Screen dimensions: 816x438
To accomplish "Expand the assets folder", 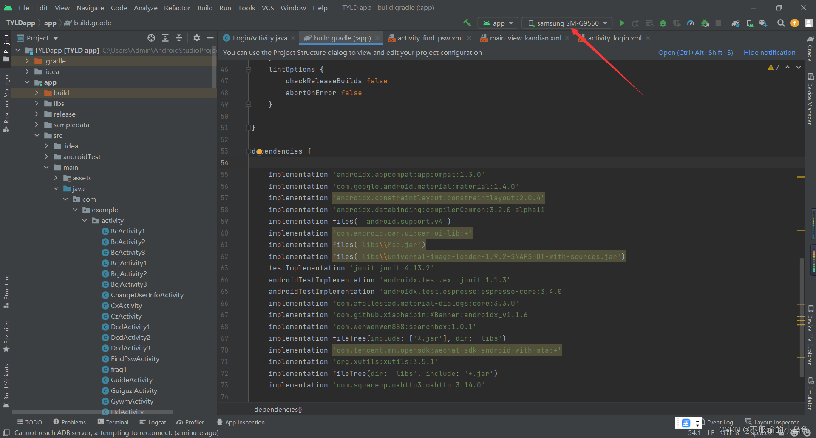I will pyautogui.click(x=56, y=178).
